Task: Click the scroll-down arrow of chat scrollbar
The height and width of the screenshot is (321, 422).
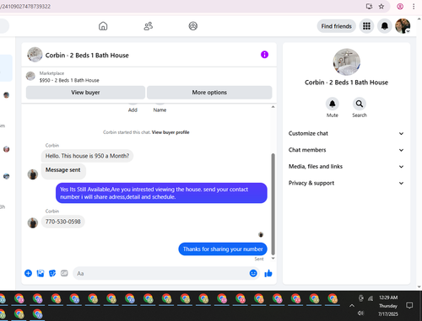Action: coord(273,259)
